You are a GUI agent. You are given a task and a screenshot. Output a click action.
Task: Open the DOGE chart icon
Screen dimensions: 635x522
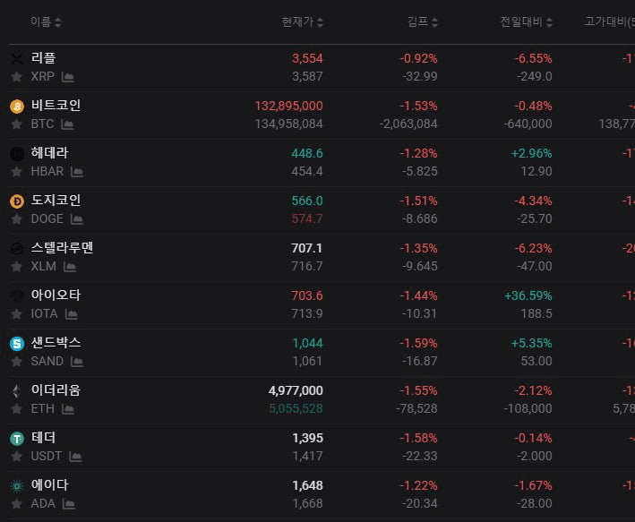coord(76,219)
